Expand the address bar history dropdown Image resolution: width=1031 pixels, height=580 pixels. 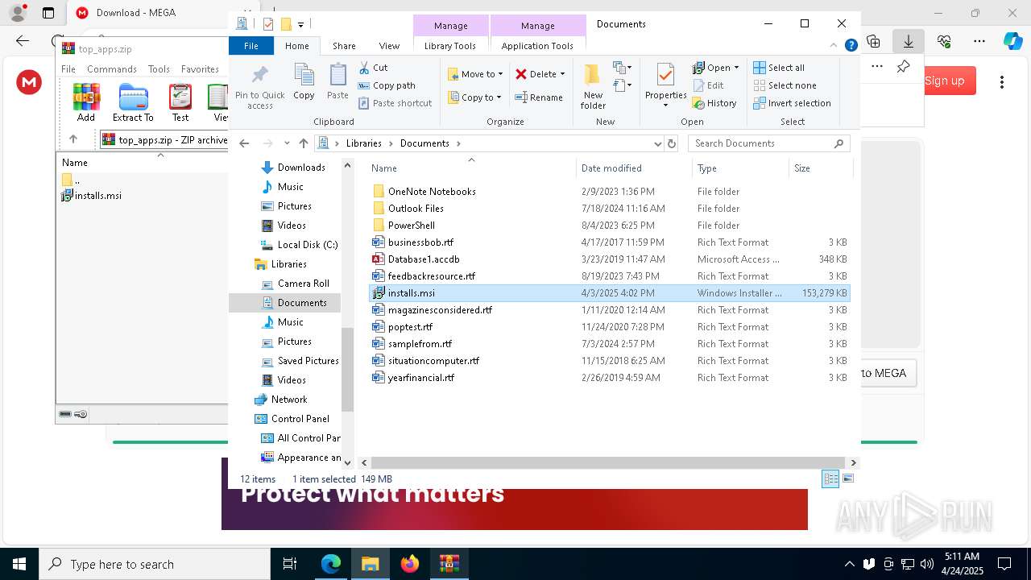658,143
